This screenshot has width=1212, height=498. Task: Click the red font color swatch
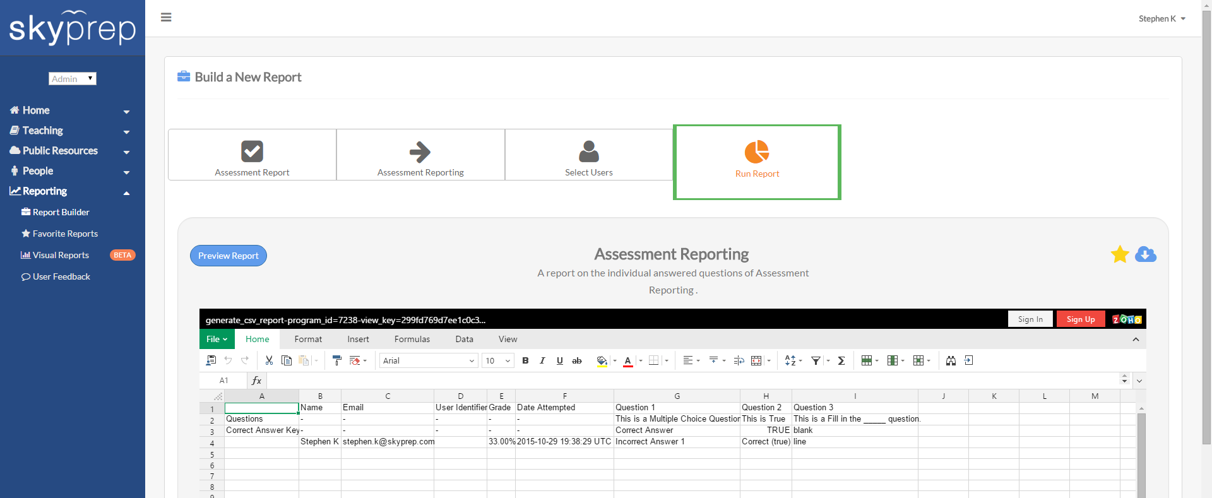click(x=627, y=360)
